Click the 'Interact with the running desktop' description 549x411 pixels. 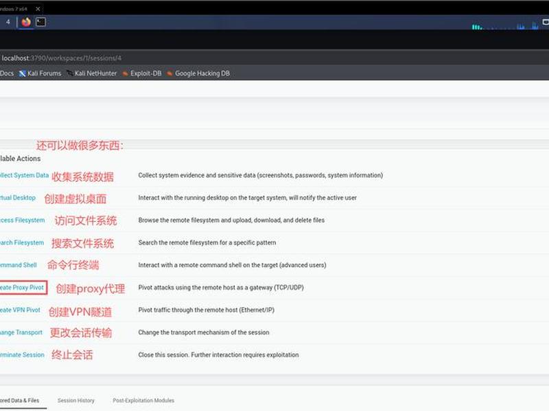(x=248, y=197)
